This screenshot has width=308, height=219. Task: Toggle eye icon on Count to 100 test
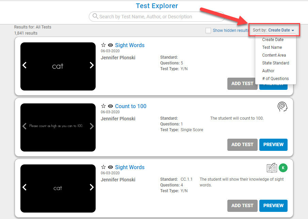coord(110,106)
